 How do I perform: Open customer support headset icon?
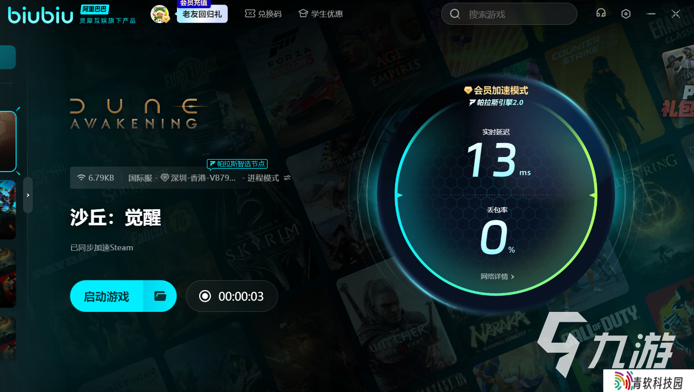pos(601,13)
